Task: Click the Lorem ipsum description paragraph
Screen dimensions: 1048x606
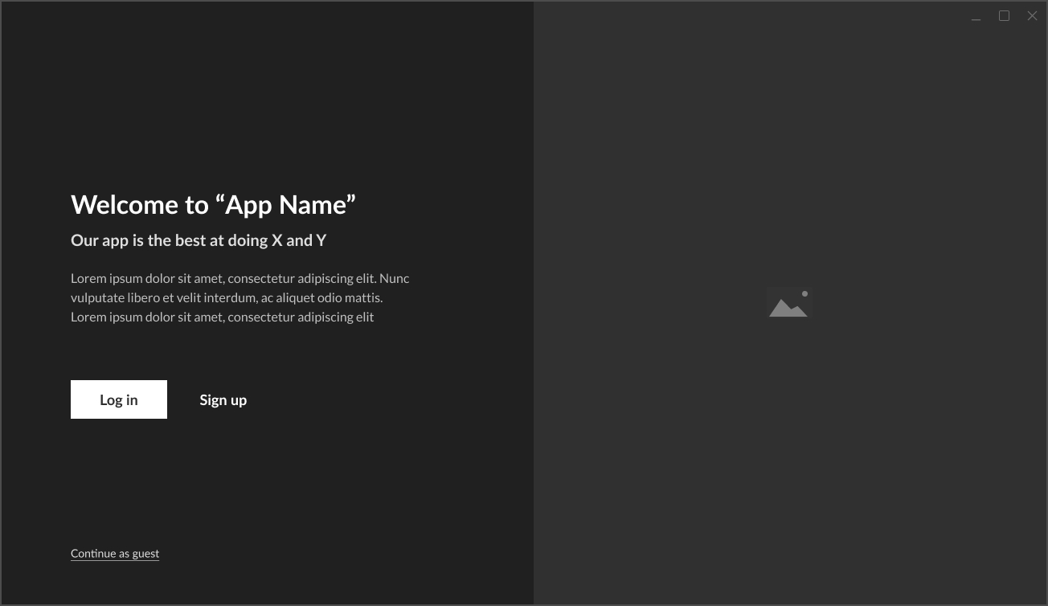Action: pos(240,297)
